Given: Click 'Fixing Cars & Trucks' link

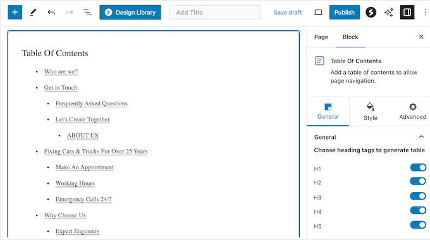Looking at the screenshot, I should (x=95, y=151).
